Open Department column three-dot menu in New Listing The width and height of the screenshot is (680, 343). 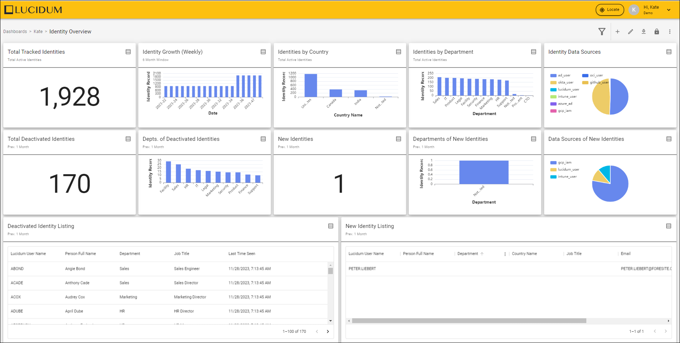[x=505, y=254]
